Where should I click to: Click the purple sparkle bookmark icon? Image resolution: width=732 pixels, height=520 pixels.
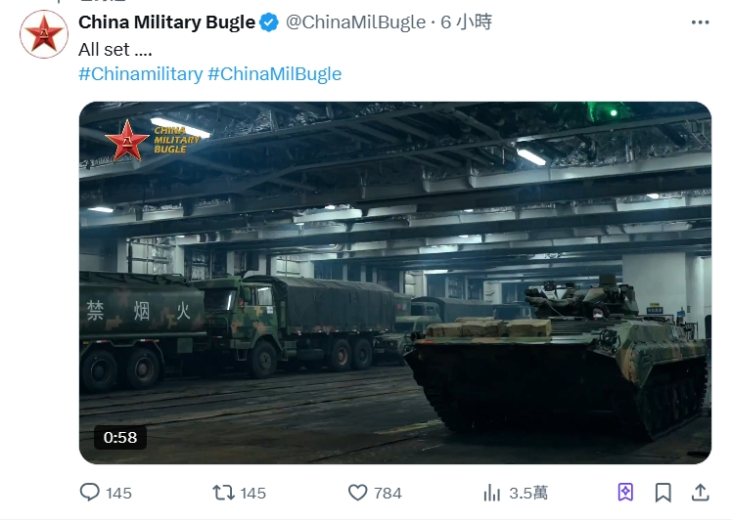[x=625, y=493]
